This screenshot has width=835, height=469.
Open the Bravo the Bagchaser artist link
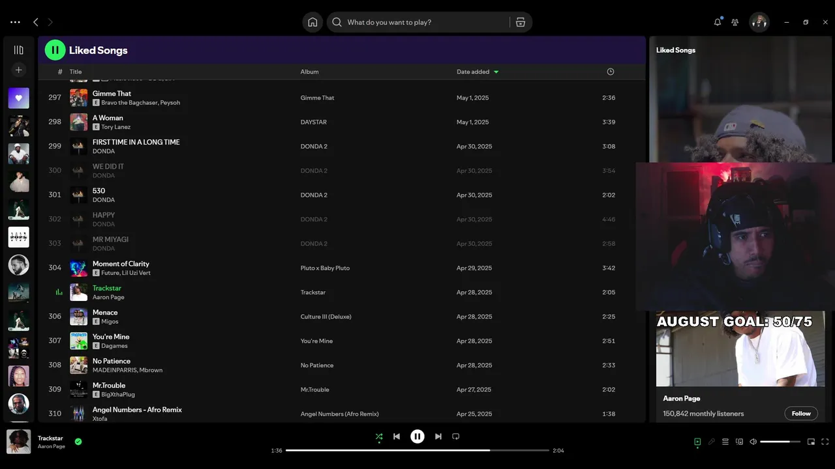[129, 103]
